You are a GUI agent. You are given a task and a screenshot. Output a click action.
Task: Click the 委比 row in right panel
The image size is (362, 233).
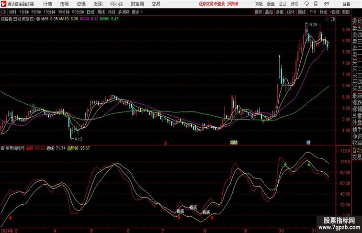click(x=357, y=21)
